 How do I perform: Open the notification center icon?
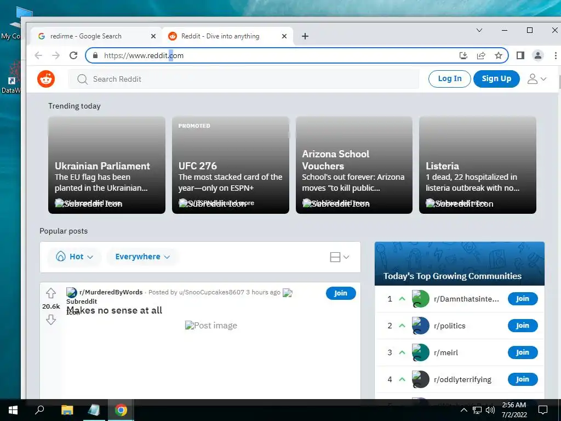click(x=543, y=410)
